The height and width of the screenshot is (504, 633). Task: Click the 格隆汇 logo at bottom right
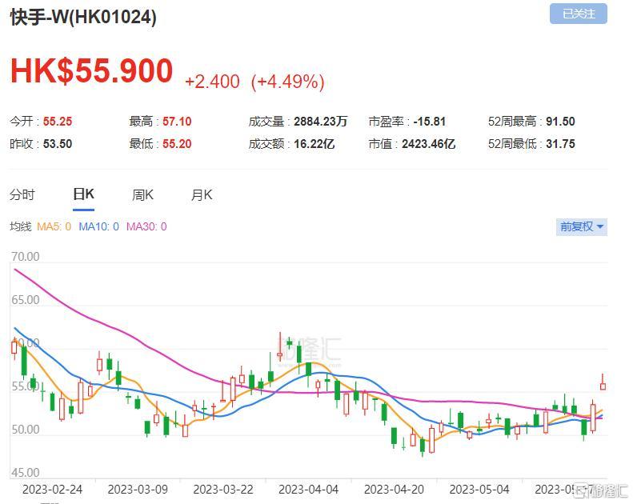click(x=602, y=490)
